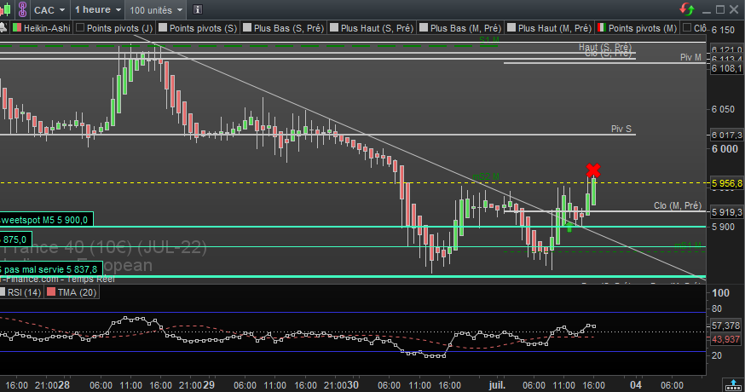This screenshot has height=392, width=745.
Task: Close the chart window
Action: click(x=734, y=9)
